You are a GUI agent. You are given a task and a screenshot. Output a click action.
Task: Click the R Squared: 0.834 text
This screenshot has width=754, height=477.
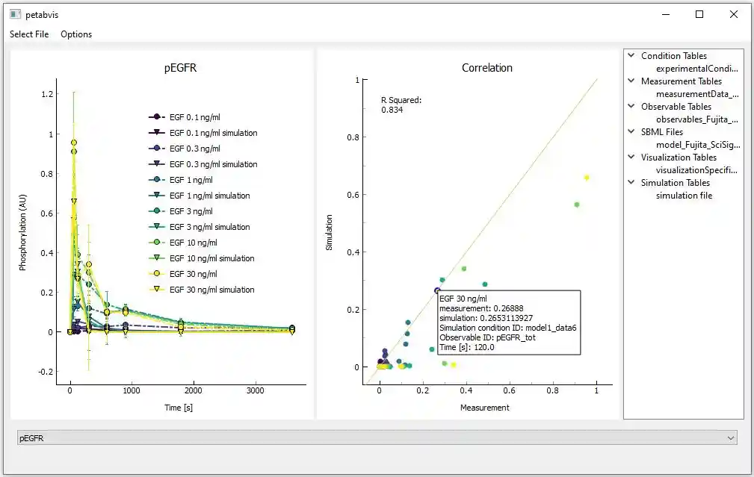coord(401,105)
